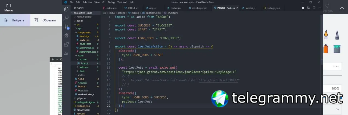This screenshot has height=115, width=348.
Task: Select the orange spray can tool
Action: coord(326,49)
